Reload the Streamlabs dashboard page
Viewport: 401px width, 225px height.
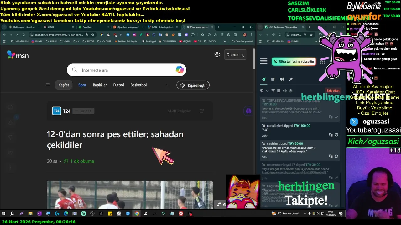pos(273,35)
